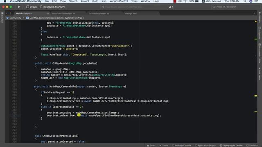Open the Build menu

95,1
